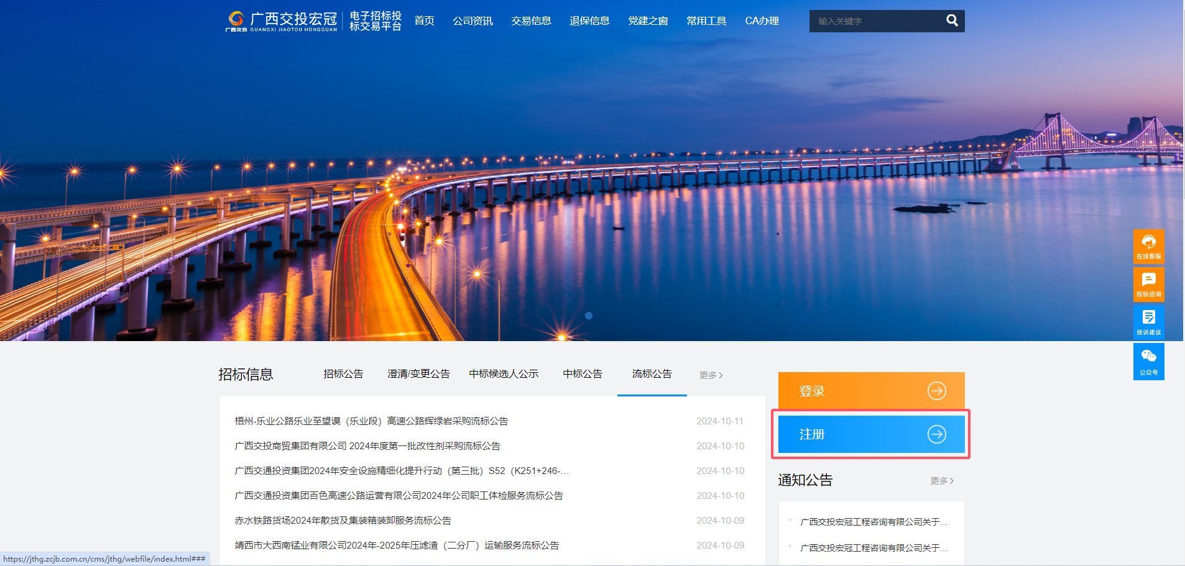Click the arrow icon inside 登录 button
The height and width of the screenshot is (566, 1185).
937,391
